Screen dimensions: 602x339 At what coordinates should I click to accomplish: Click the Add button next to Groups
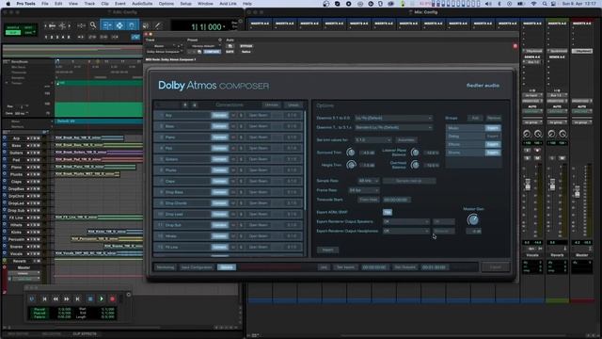click(475, 118)
